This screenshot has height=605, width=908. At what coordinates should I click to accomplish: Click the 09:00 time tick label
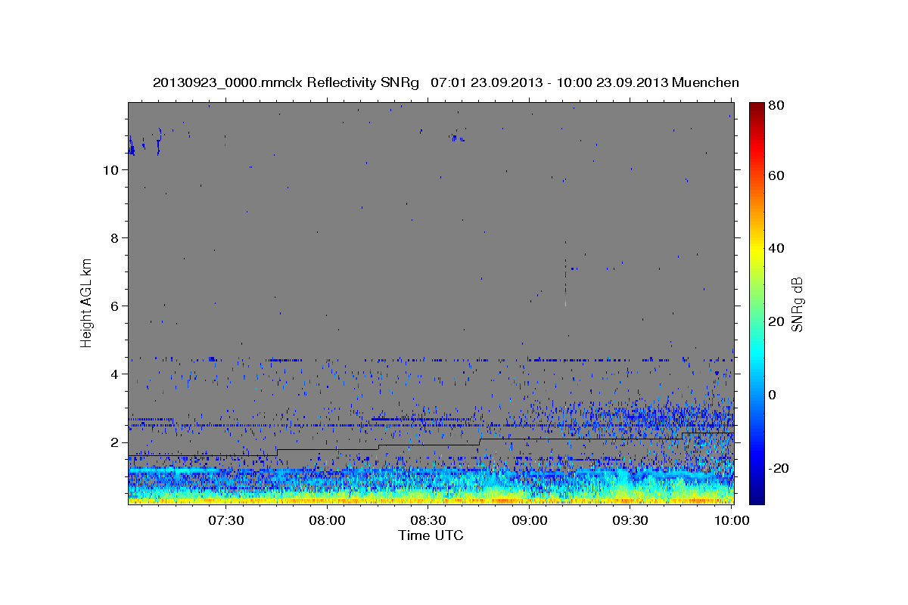coord(529,520)
